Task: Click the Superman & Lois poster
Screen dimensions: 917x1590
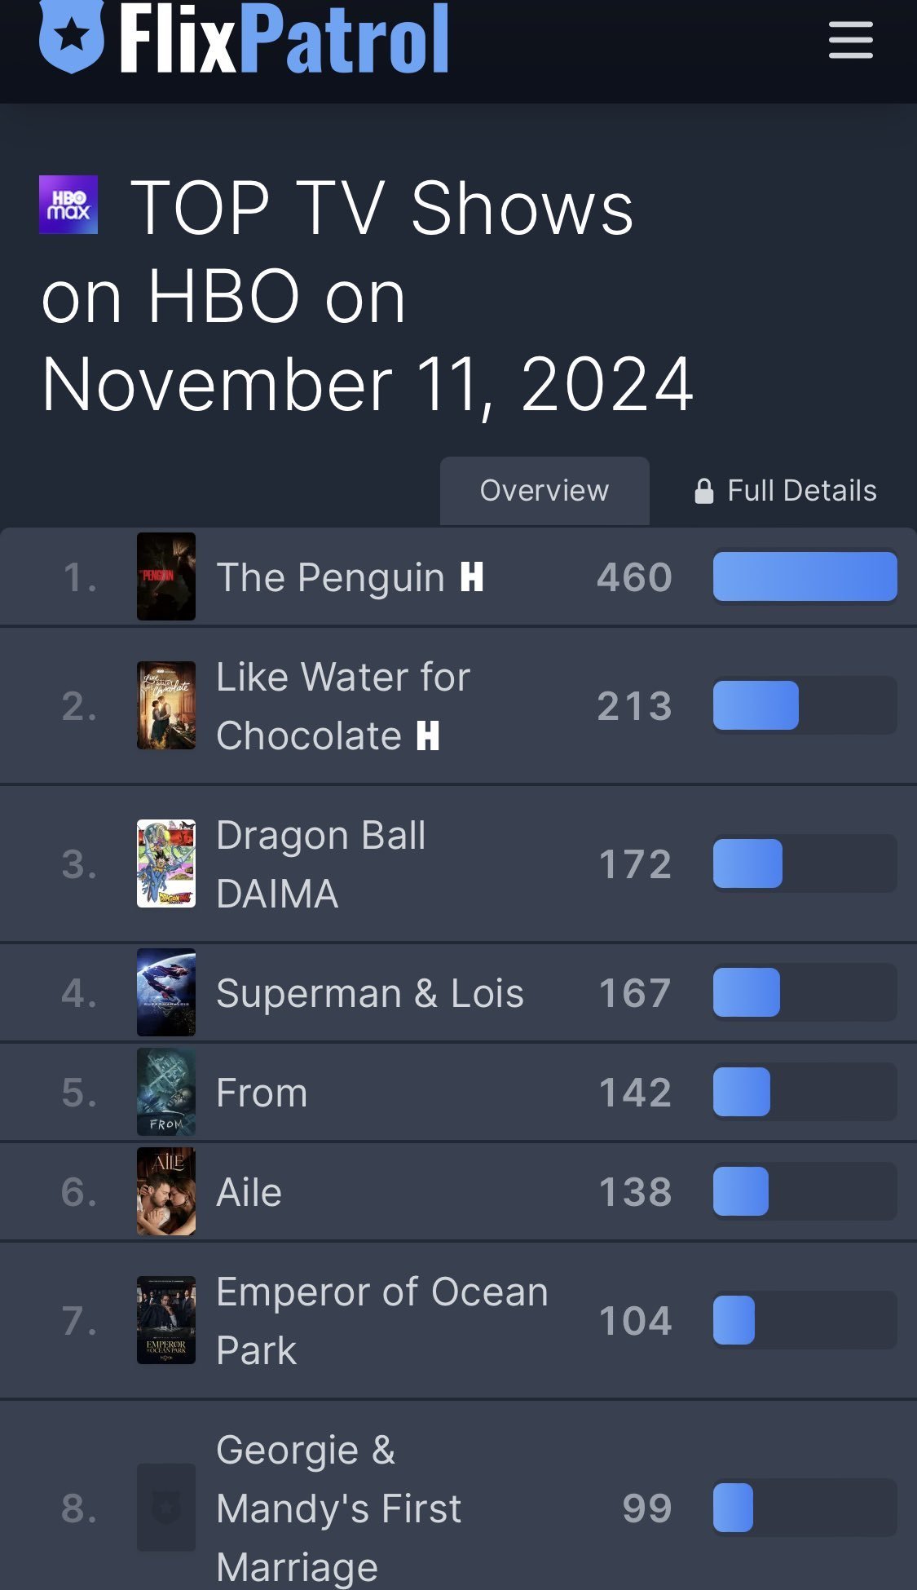Action: [166, 992]
